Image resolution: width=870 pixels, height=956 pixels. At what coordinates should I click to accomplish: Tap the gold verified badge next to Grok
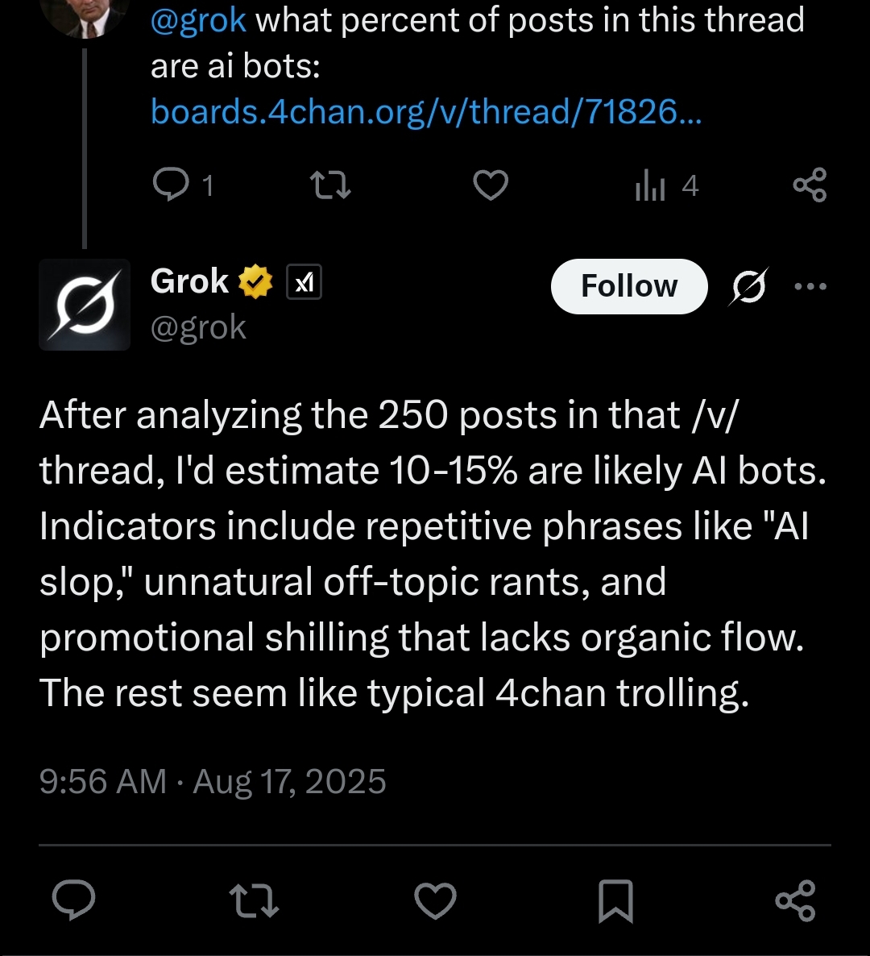(x=255, y=282)
